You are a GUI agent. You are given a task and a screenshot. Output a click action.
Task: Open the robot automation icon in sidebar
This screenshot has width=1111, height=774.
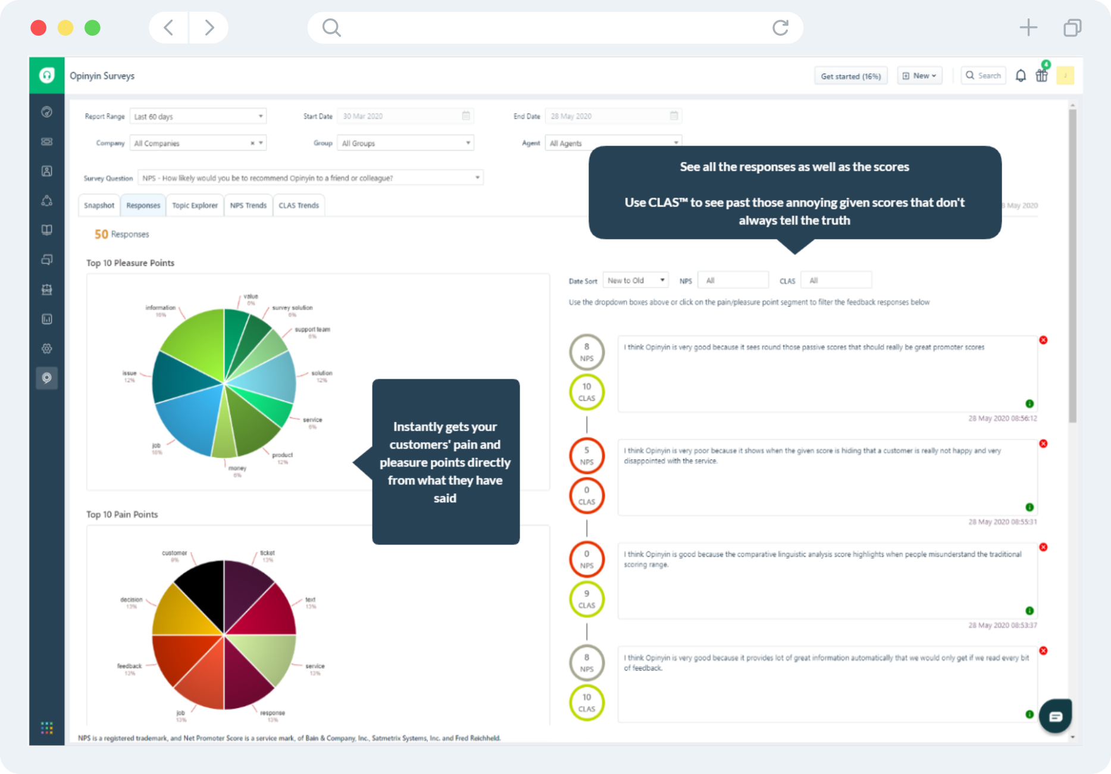coord(47,289)
